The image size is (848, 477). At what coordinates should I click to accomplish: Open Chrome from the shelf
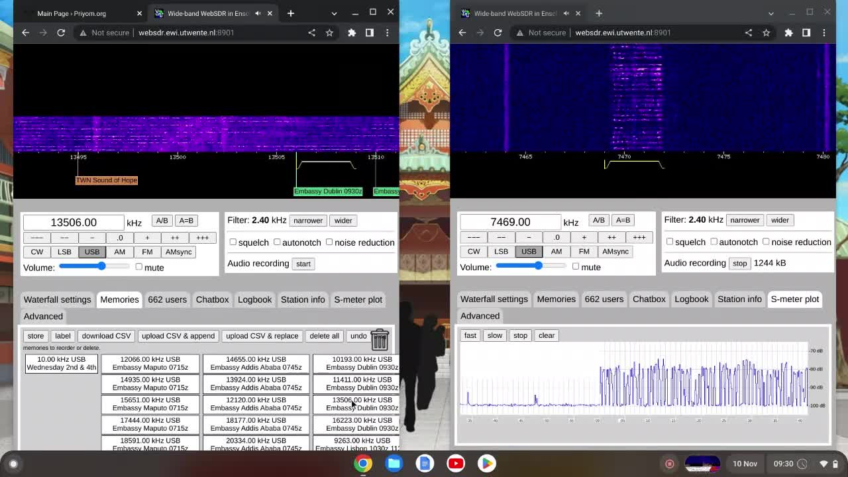pyautogui.click(x=363, y=463)
